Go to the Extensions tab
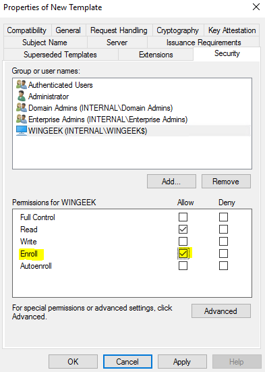This screenshot has width=265, height=372. click(156, 55)
